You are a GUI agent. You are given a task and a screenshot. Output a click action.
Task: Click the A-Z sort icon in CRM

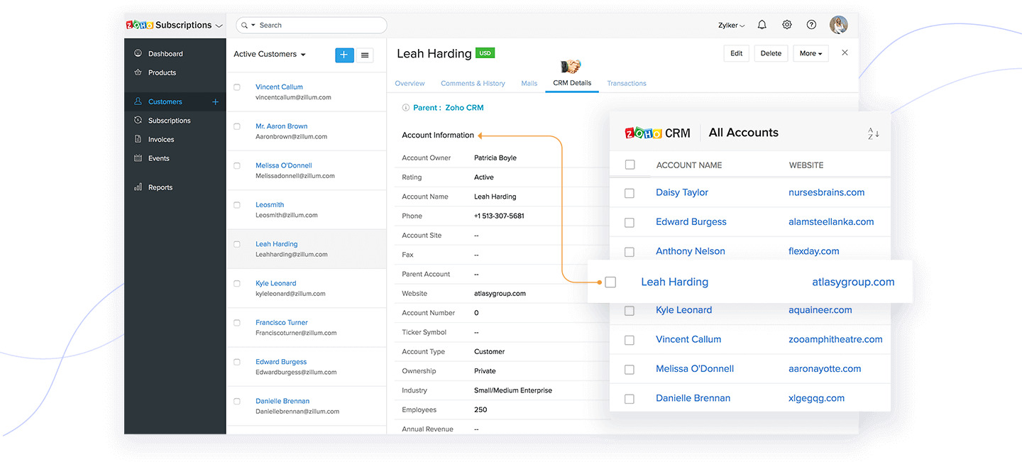coord(874,133)
